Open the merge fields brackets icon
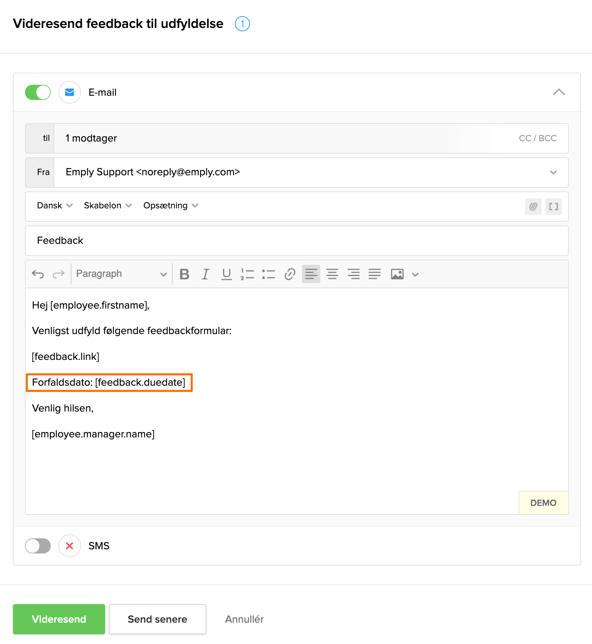 click(553, 207)
